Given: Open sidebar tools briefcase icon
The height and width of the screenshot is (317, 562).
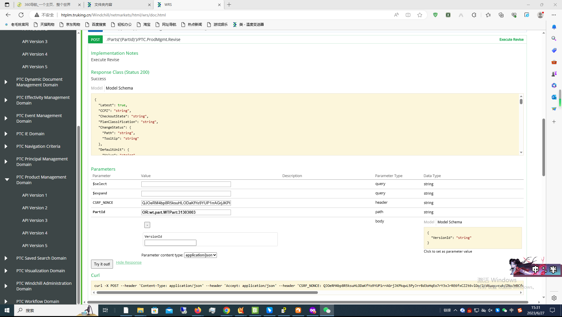Looking at the screenshot, I should pos(554,62).
